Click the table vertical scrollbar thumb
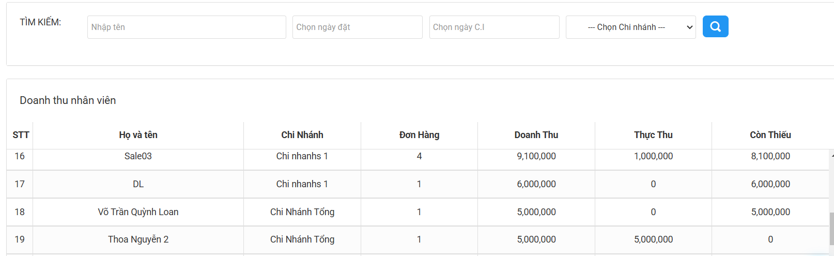This screenshot has width=834, height=256. [831, 228]
